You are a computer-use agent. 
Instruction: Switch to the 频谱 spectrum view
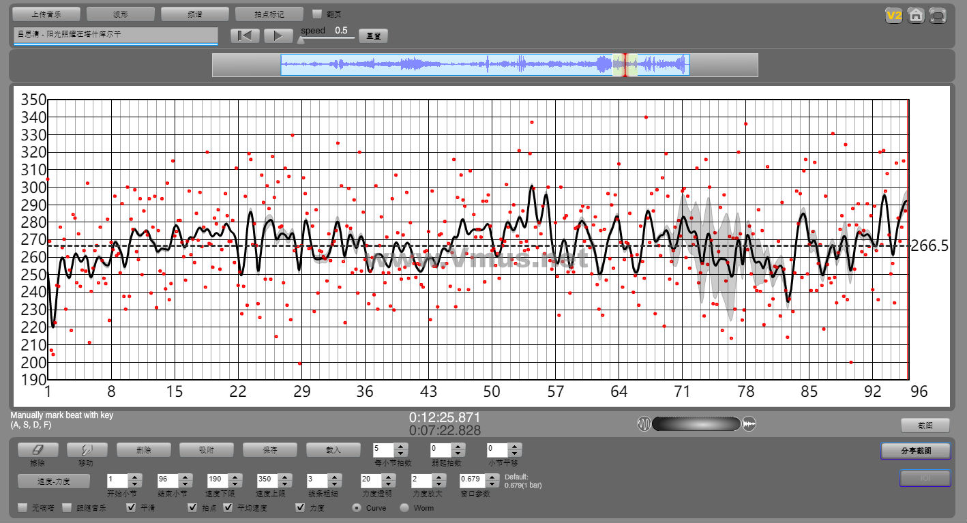coord(194,14)
